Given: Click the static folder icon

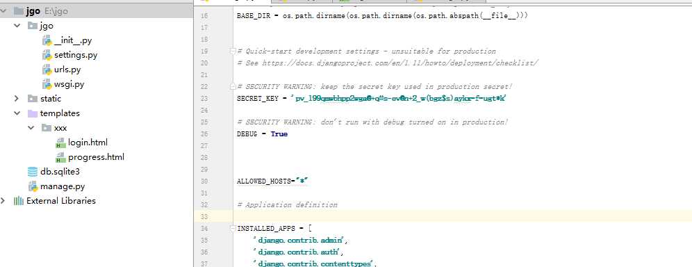Looking at the screenshot, I should pyautogui.click(x=32, y=99).
